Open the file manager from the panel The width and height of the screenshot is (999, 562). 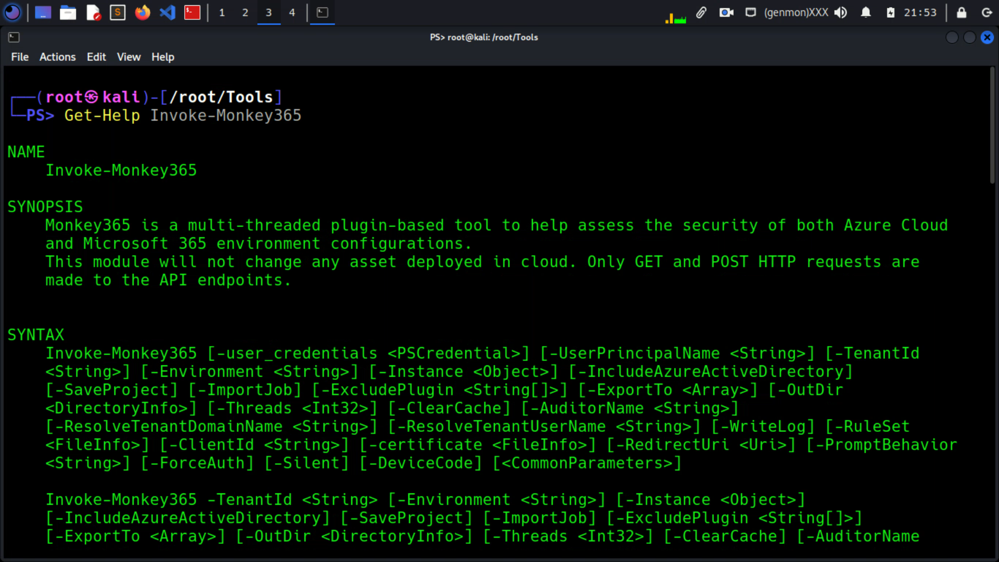[68, 12]
